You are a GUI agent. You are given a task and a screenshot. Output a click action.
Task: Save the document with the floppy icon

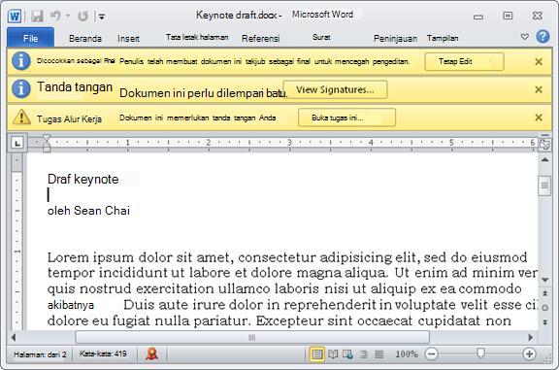[37, 16]
